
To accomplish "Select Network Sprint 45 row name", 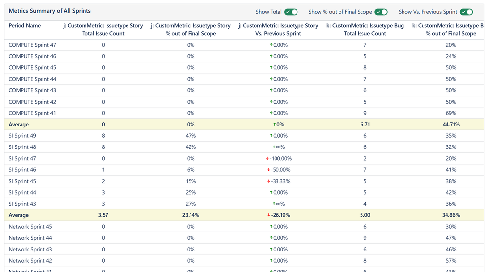I will point(30,227).
